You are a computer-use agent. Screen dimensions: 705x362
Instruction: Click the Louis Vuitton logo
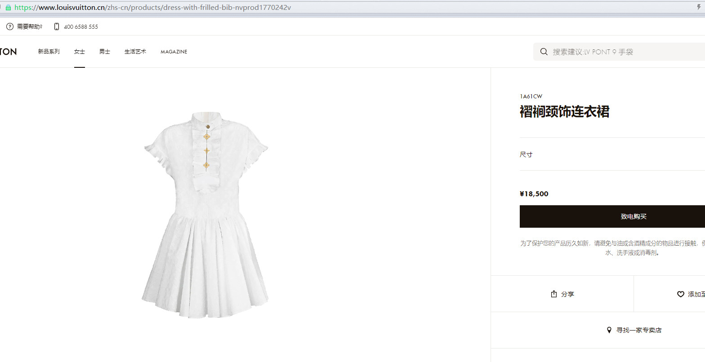[8, 52]
